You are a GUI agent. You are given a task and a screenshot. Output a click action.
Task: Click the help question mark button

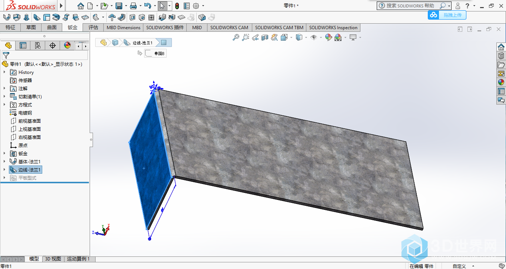click(467, 6)
